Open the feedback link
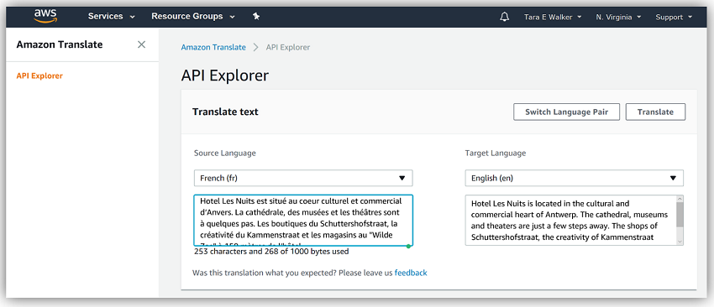The image size is (714, 307). (411, 273)
